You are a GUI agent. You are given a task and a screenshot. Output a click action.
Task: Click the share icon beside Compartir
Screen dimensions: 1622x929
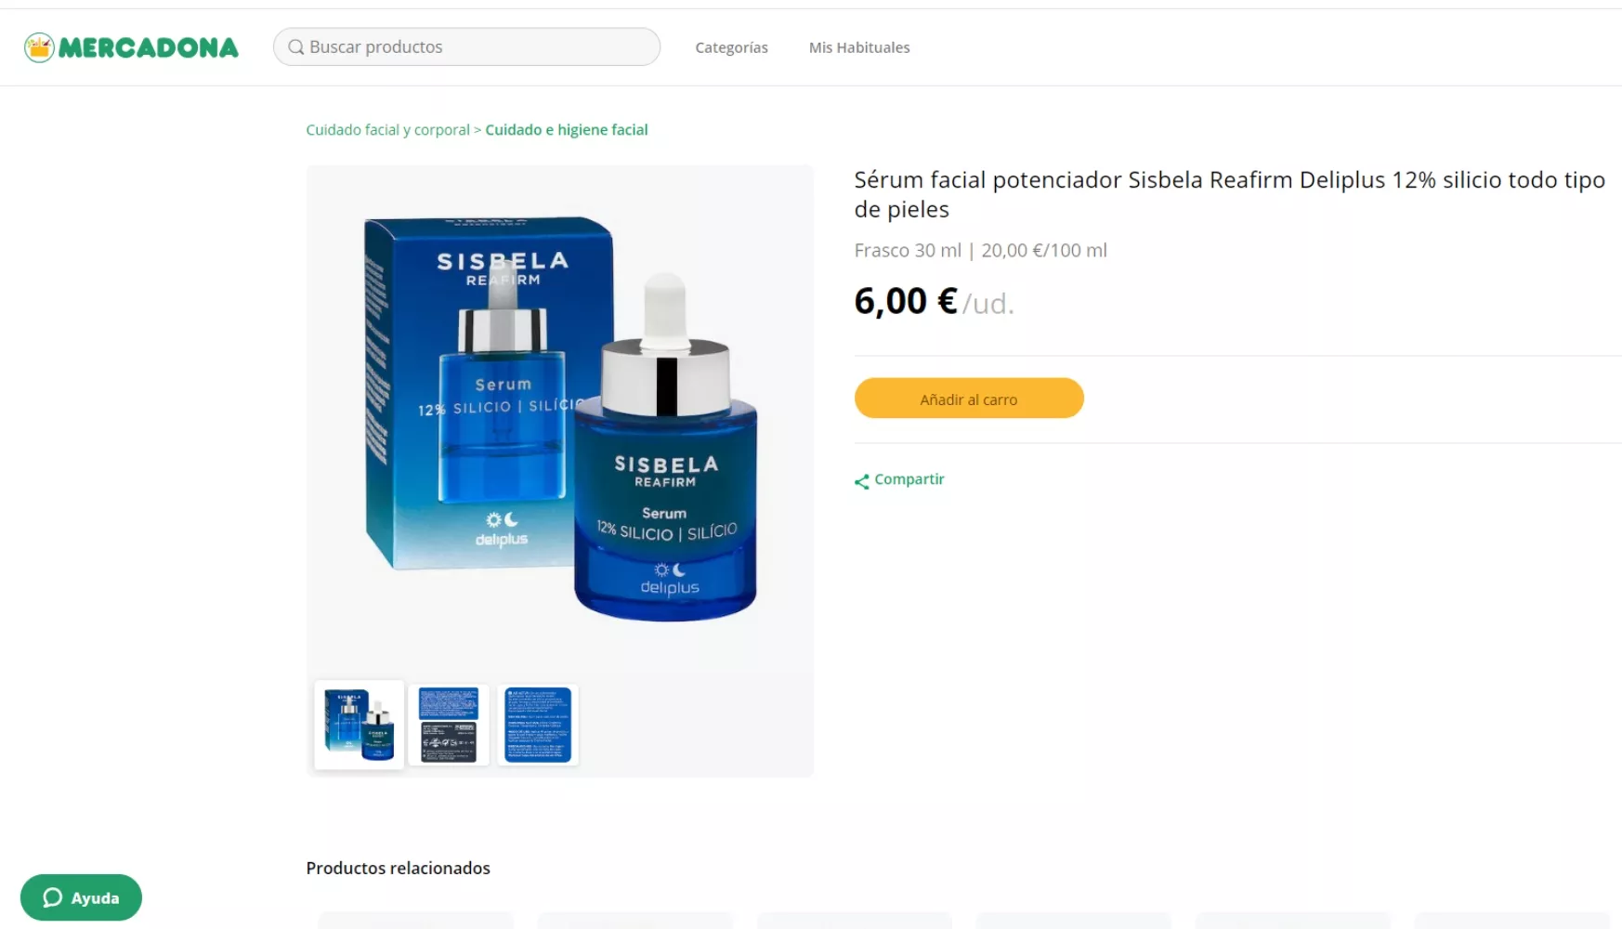click(x=862, y=481)
